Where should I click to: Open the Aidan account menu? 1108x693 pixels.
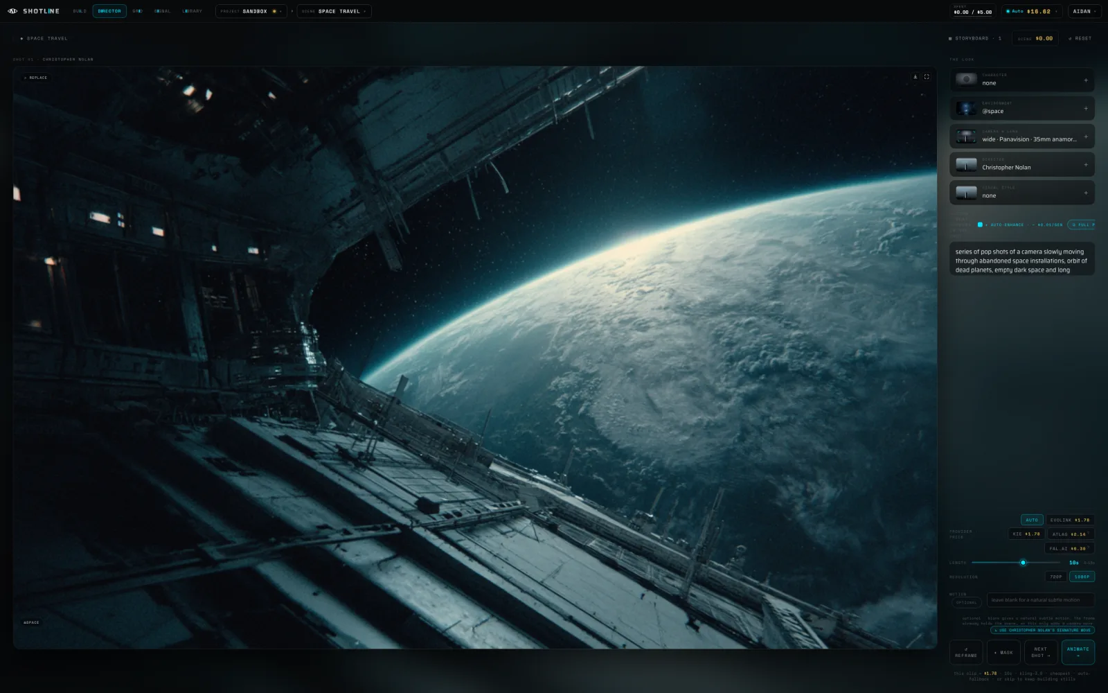coord(1084,11)
